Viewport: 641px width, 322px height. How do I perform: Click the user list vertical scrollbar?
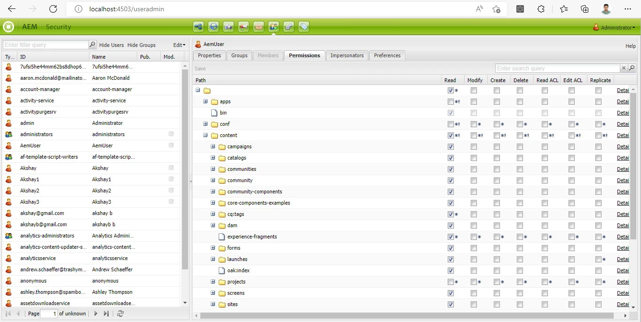(185, 169)
